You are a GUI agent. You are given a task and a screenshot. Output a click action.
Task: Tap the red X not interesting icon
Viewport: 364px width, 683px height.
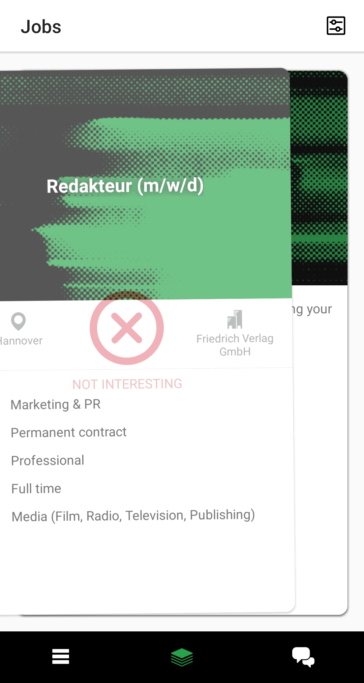point(127,328)
